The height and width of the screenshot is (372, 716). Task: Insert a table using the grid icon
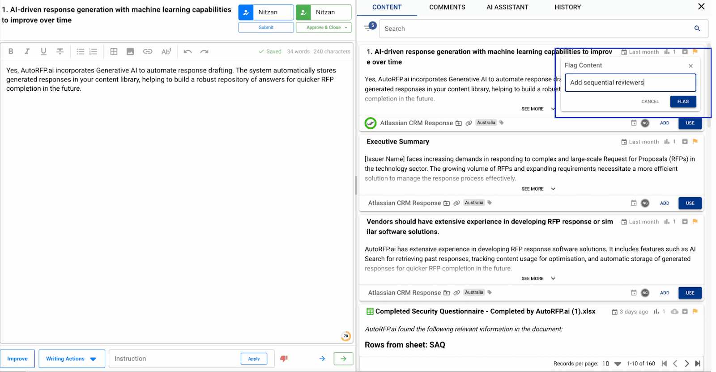(x=114, y=51)
